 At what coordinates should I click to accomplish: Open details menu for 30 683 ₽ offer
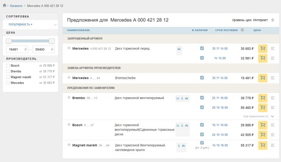(273, 49)
